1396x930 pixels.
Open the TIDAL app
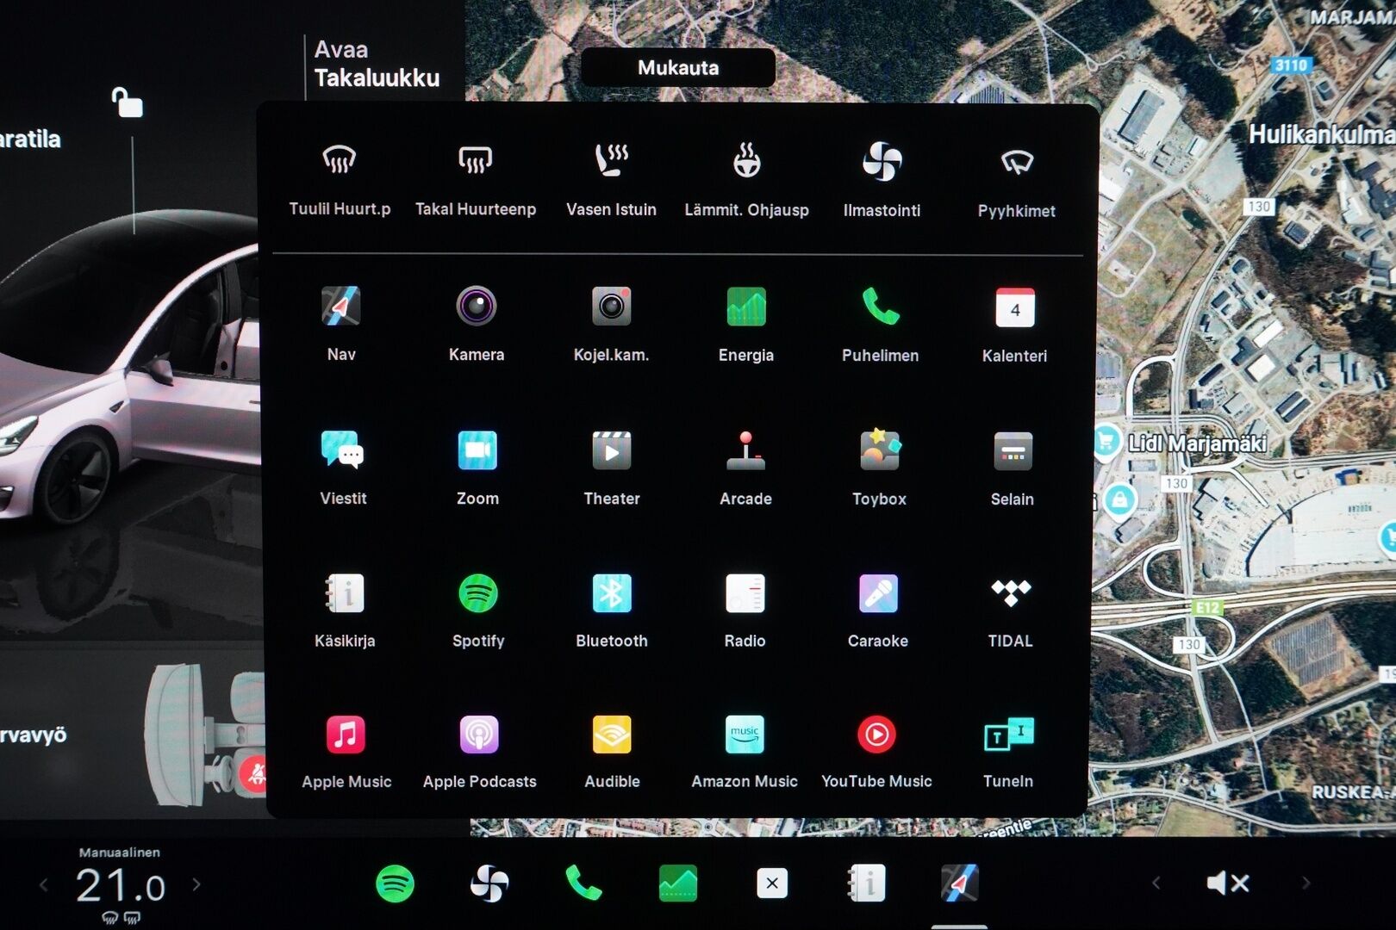point(1011,611)
